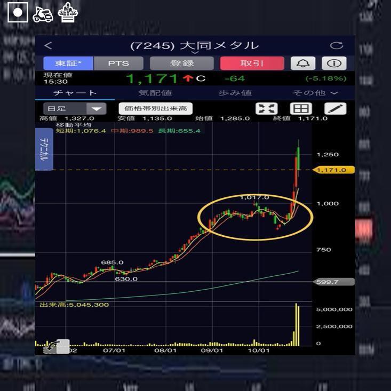Viewport: 391px width, 391px height.
Task: Click the 1,171.0 current price marker
Action: pos(333,170)
